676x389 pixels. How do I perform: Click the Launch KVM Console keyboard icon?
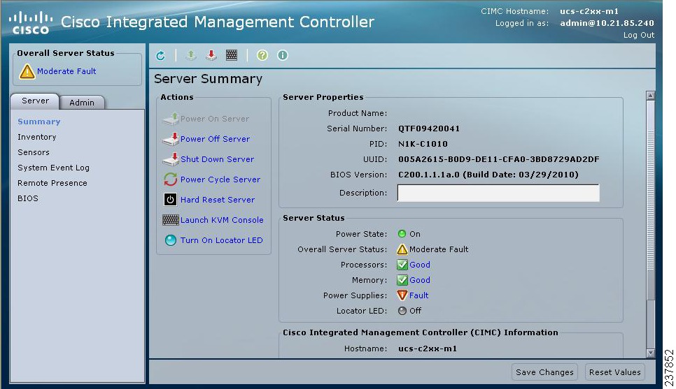(x=170, y=220)
